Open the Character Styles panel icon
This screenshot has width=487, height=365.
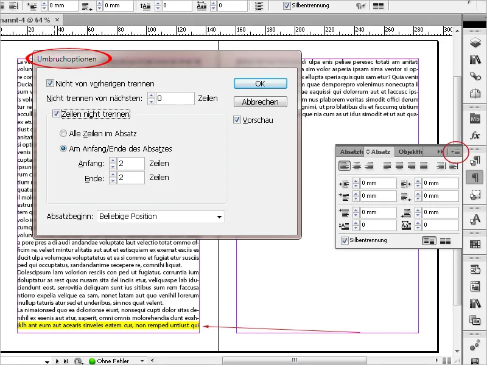tap(475, 220)
